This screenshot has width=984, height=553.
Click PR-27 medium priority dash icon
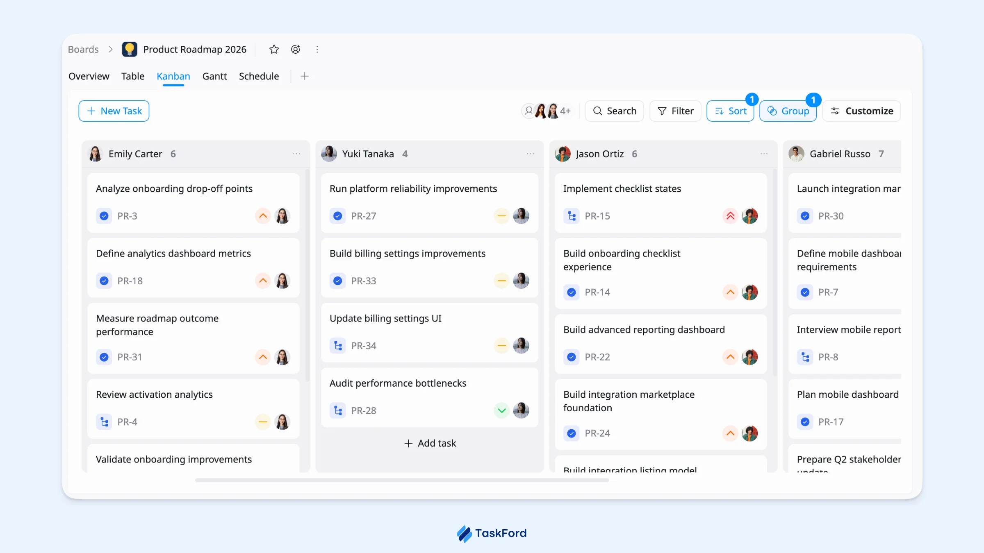(501, 216)
